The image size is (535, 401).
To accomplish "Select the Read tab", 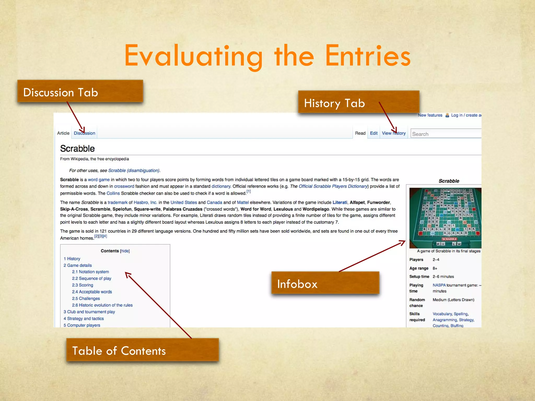I will coord(360,133).
